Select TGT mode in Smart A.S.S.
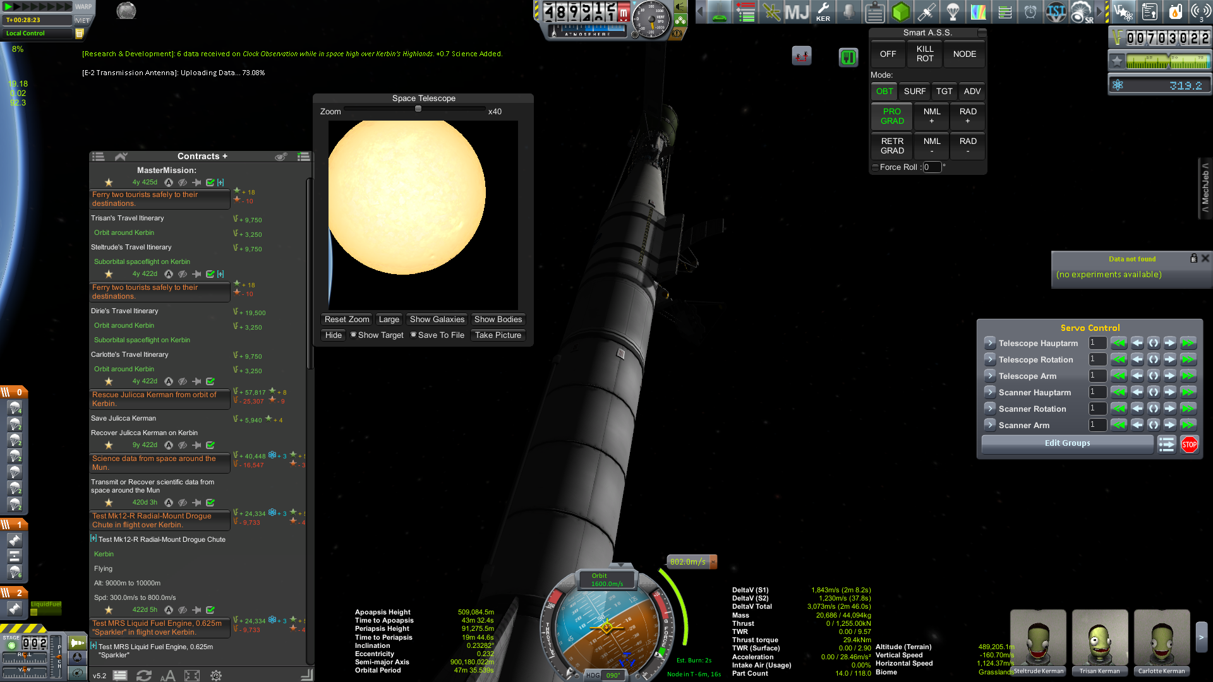 (944, 92)
